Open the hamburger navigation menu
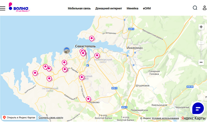 3,8
